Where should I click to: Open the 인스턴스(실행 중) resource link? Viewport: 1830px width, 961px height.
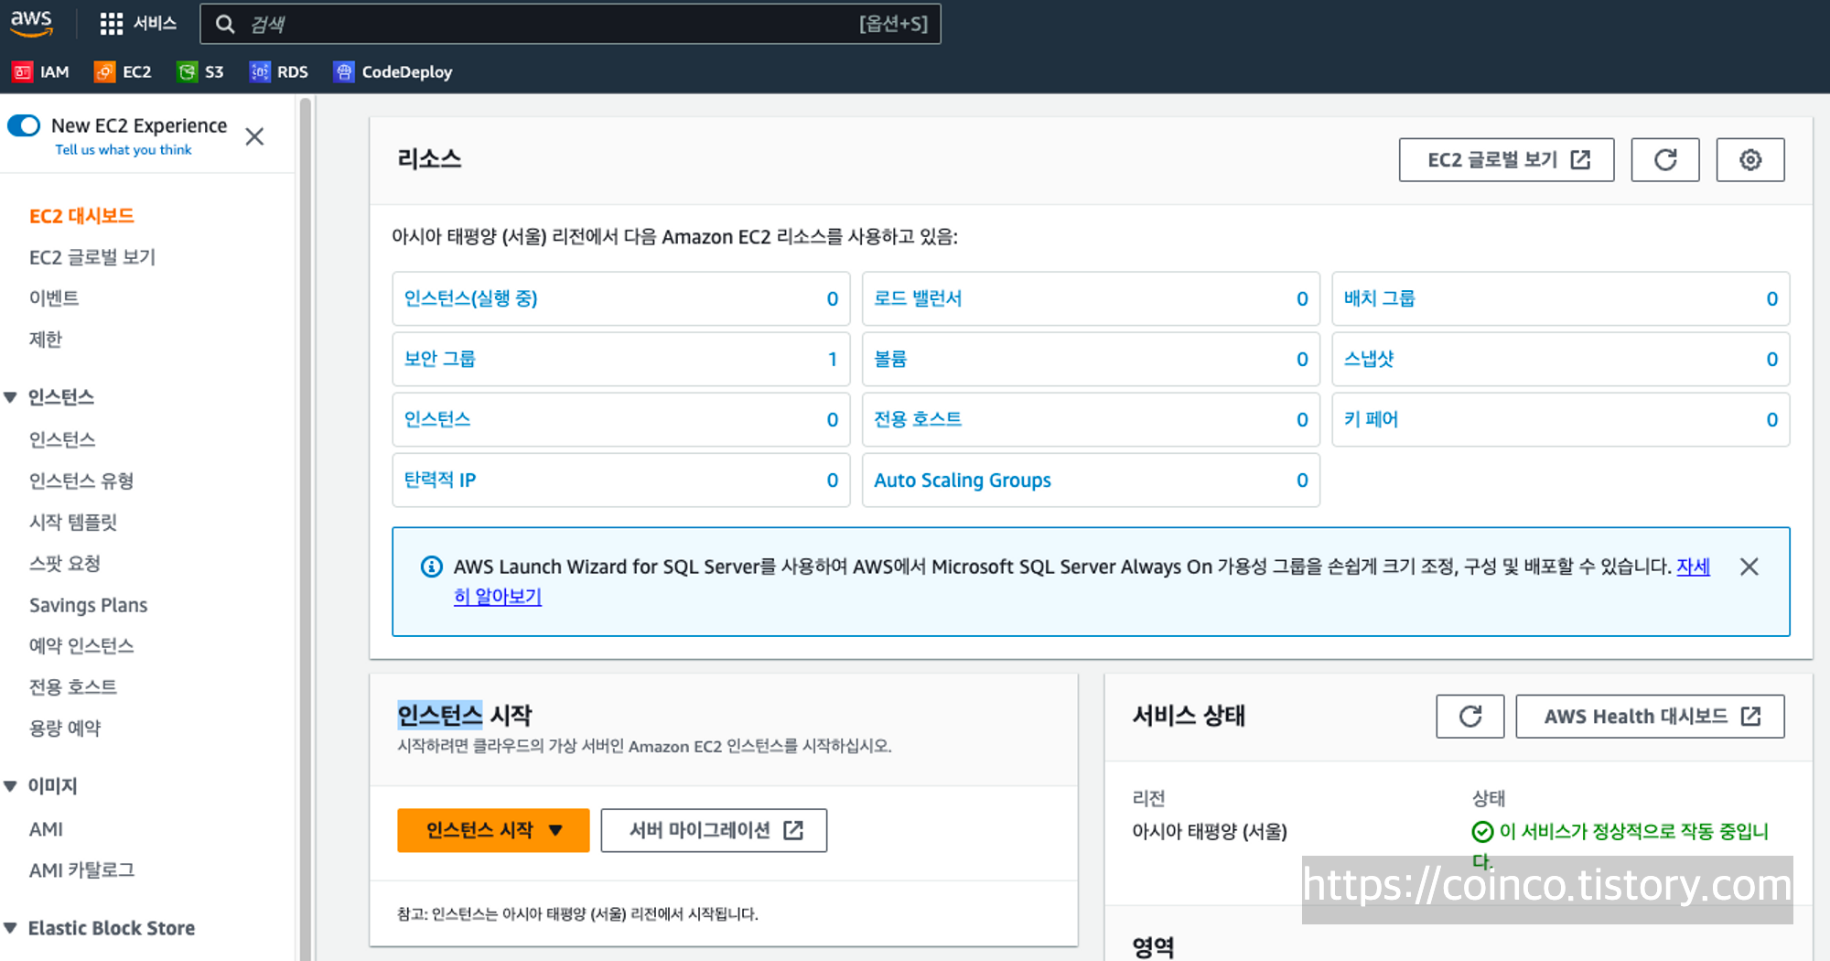tap(471, 298)
